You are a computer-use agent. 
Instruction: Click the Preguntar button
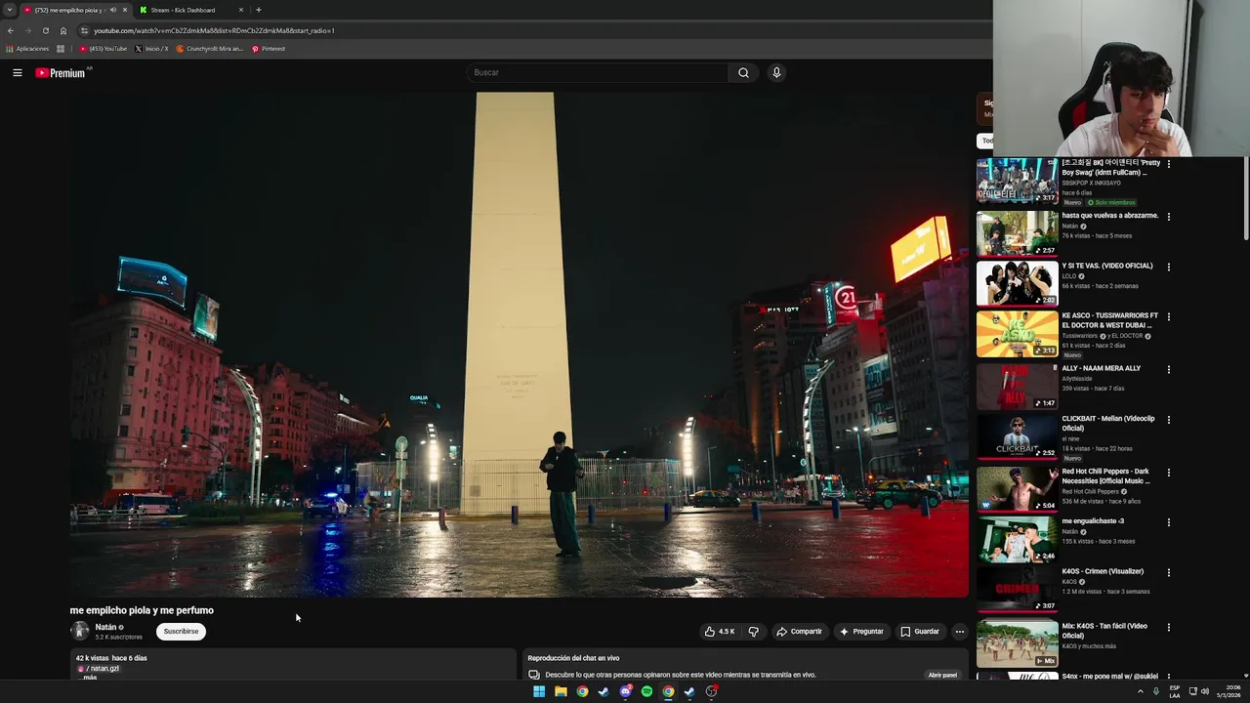861,632
